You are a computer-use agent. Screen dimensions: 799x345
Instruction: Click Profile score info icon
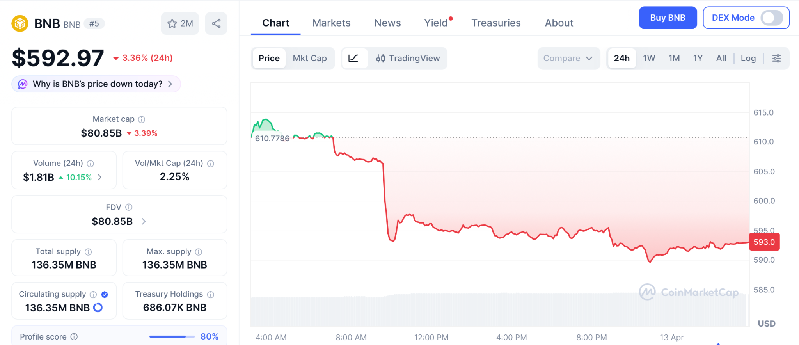(74, 336)
